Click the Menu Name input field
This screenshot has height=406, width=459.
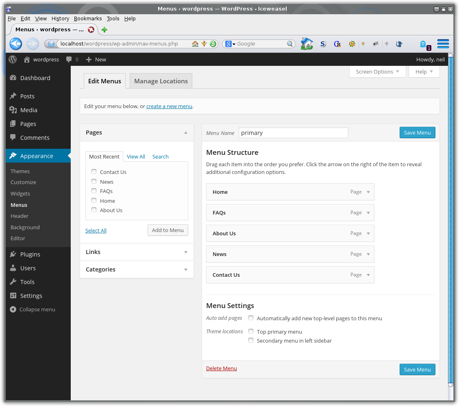click(x=293, y=133)
